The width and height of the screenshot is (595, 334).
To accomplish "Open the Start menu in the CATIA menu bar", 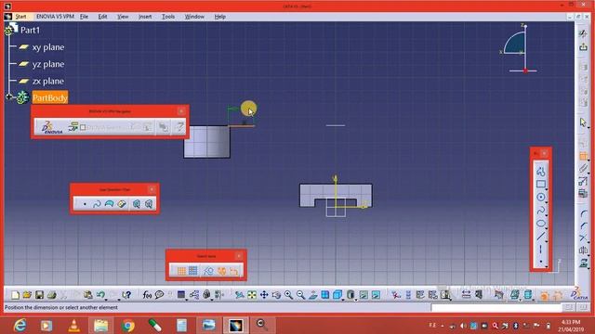I will pos(20,17).
